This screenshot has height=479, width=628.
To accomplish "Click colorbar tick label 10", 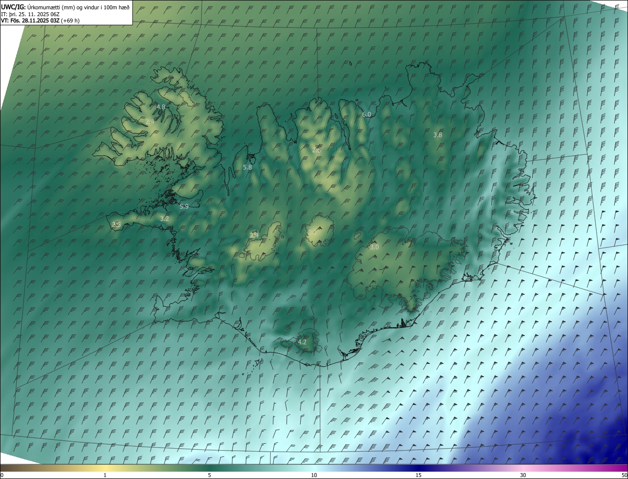I will [314, 475].
